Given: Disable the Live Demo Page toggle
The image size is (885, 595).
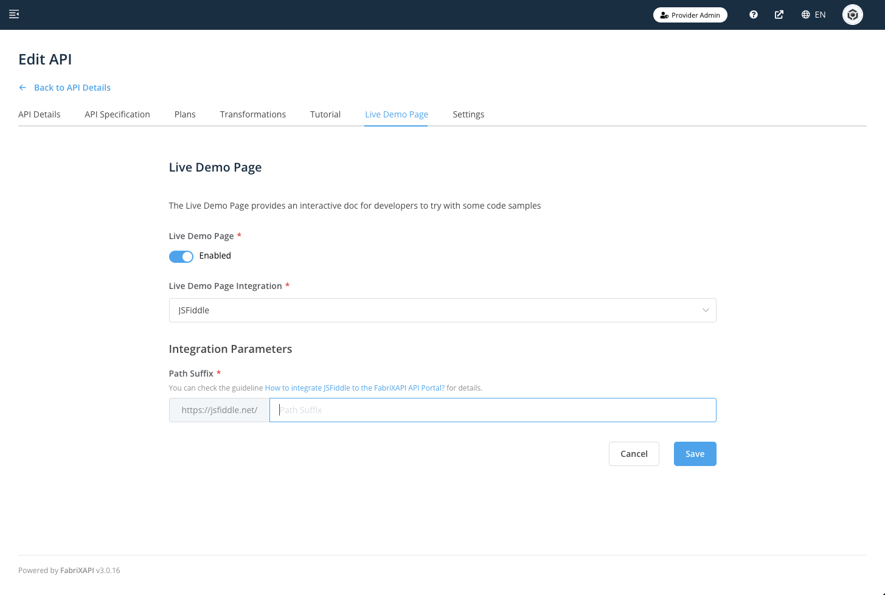Looking at the screenshot, I should [x=181, y=256].
